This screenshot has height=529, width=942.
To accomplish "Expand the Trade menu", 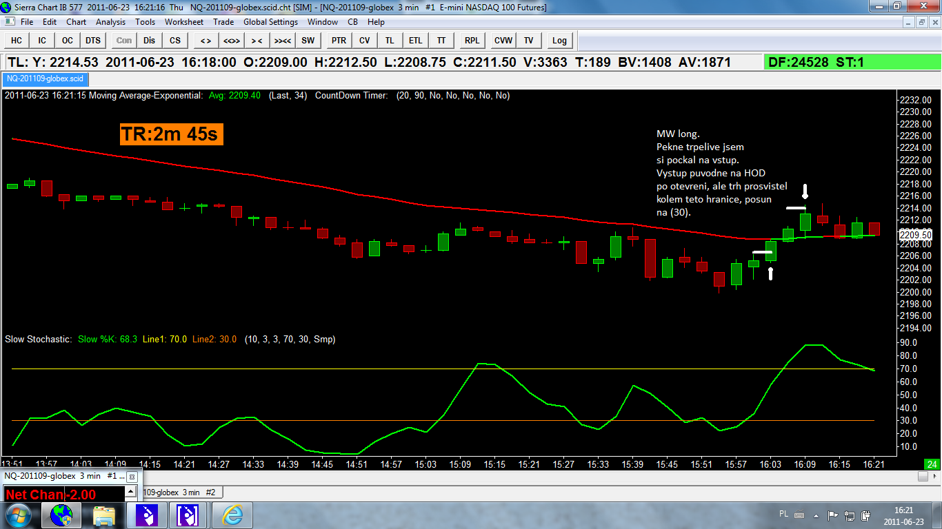I will coord(223,22).
